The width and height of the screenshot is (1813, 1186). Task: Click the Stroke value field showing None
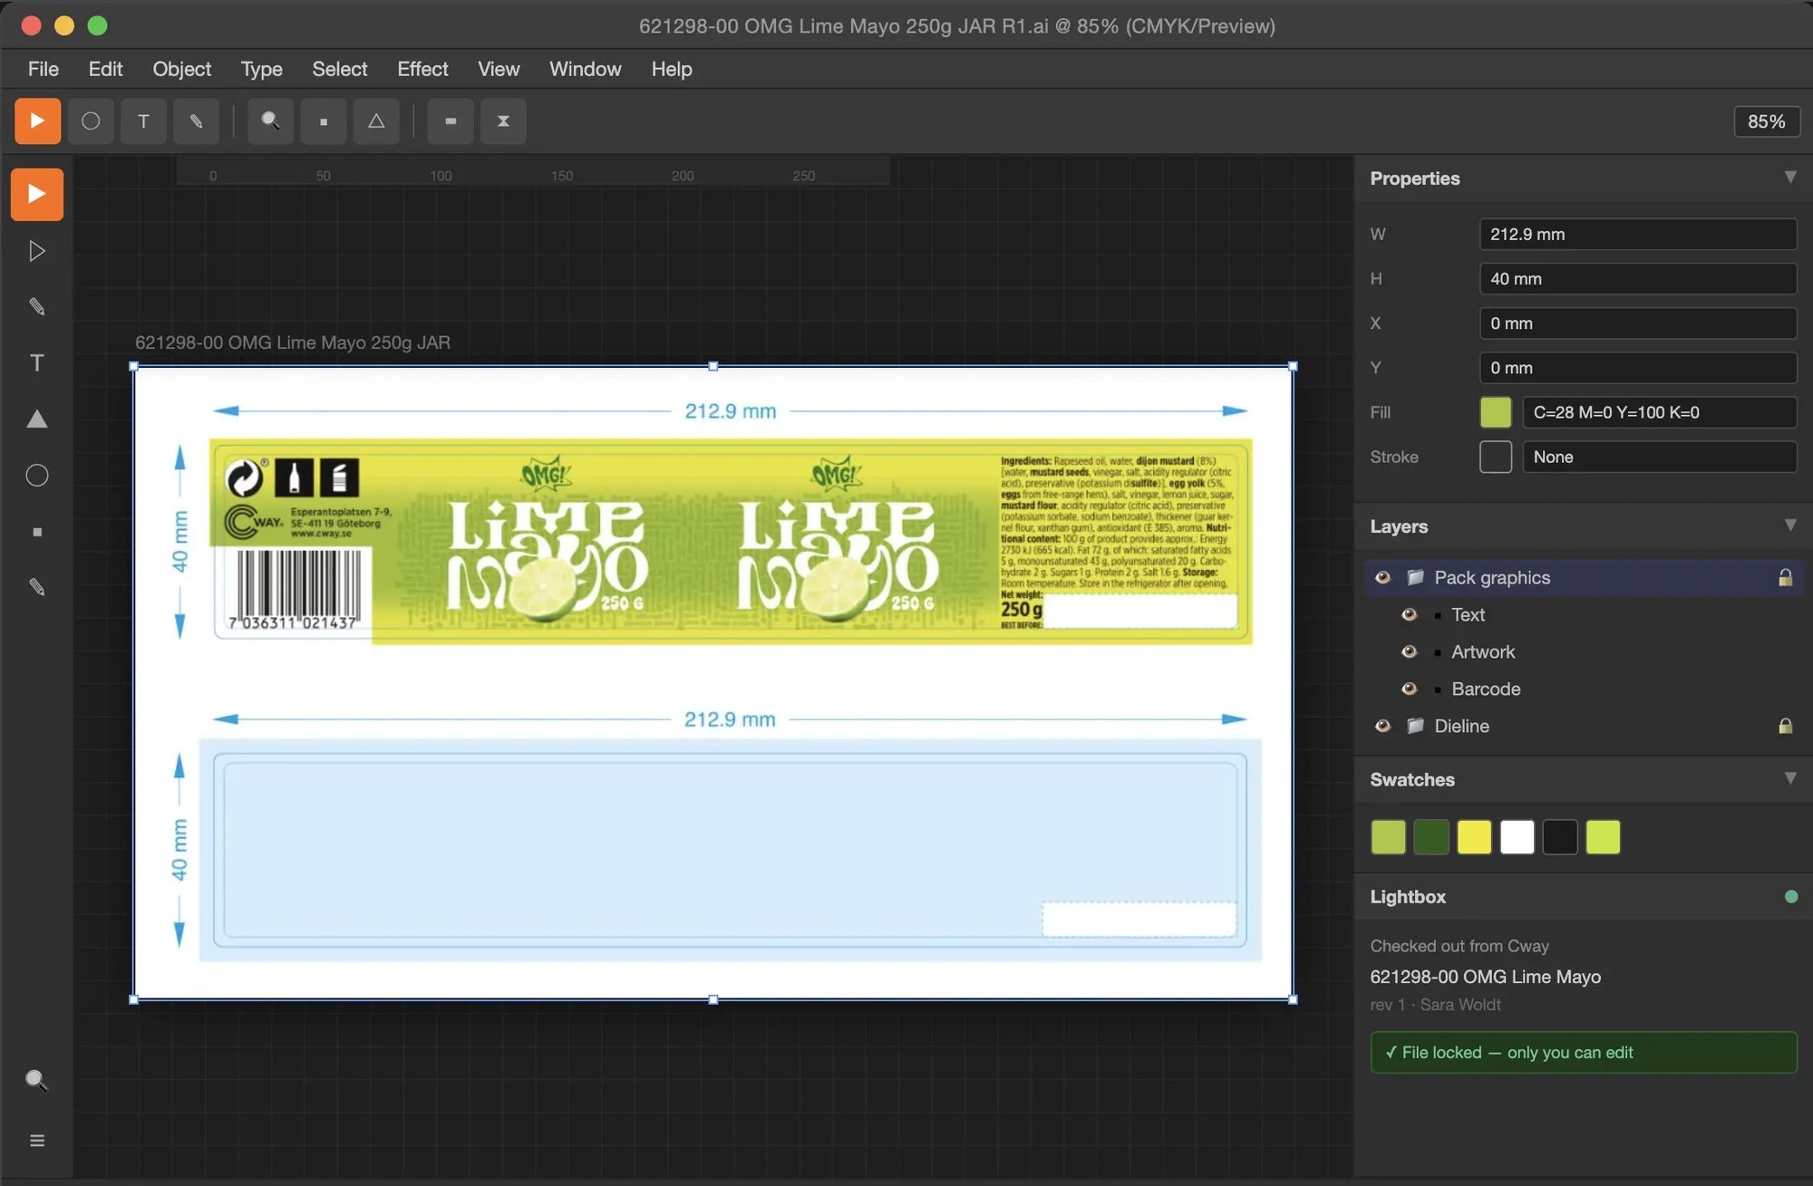[x=1660, y=457]
